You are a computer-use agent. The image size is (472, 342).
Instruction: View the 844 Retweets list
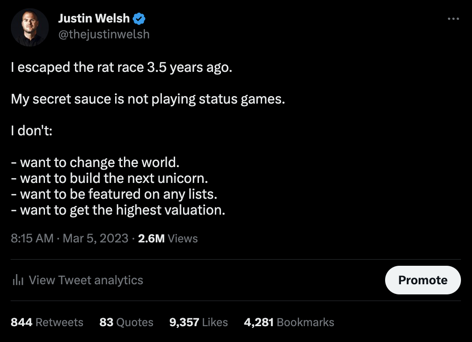point(47,322)
